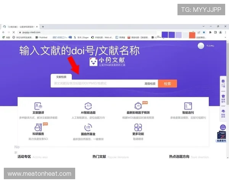Select the 文献检索 search tab
The width and height of the screenshot is (229, 183).
[x=61, y=77]
